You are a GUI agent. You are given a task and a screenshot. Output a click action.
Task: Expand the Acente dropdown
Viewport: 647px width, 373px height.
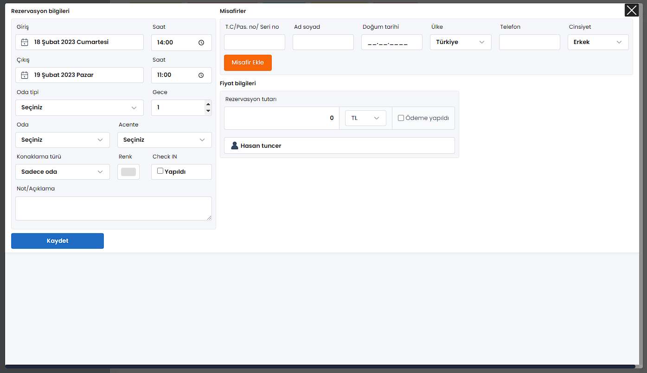click(165, 140)
